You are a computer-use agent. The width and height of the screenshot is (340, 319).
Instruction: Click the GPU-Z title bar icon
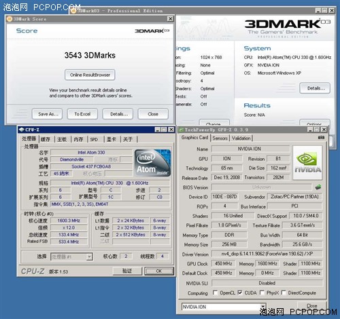[x=181, y=130]
